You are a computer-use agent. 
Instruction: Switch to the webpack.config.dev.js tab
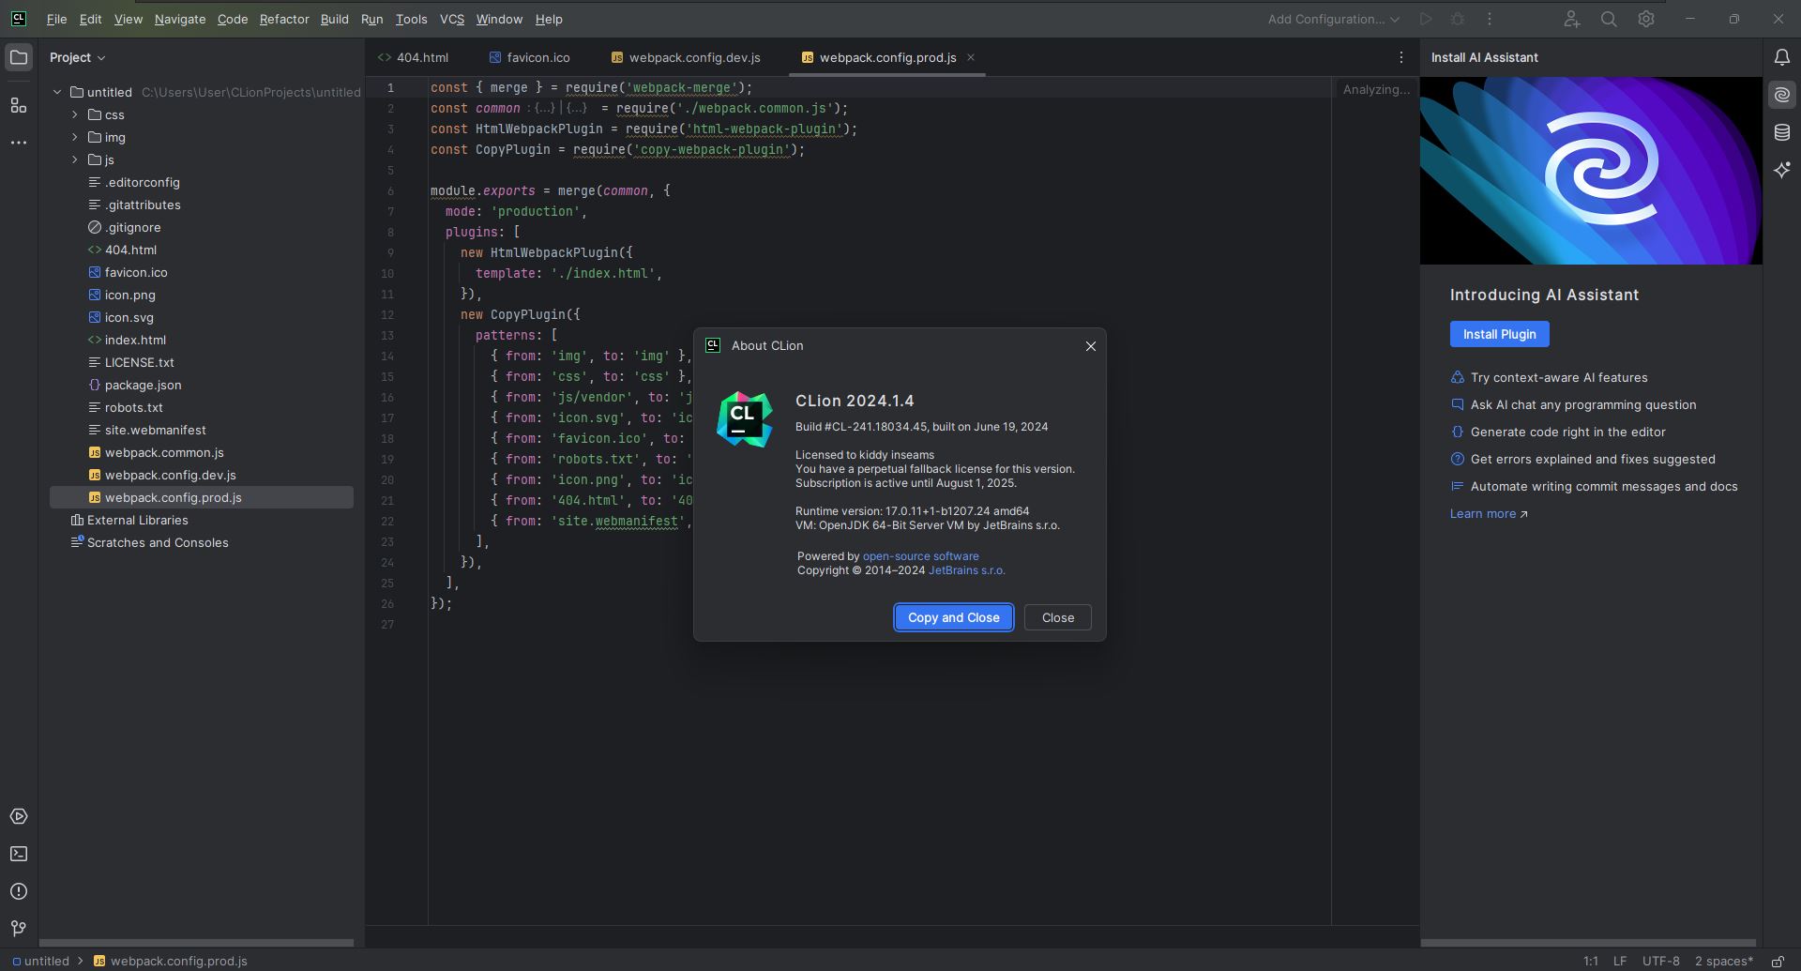(693, 57)
